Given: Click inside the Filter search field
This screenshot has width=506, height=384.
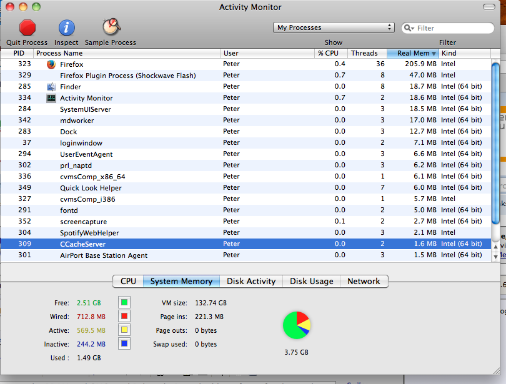Looking at the screenshot, I should [448, 28].
